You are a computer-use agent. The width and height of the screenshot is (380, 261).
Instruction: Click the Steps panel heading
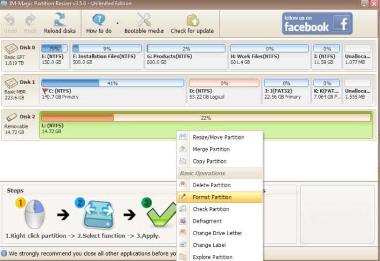click(x=15, y=191)
